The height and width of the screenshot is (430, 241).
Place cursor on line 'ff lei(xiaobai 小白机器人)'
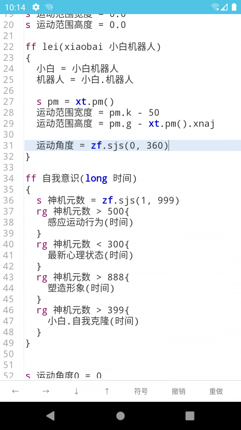(x=94, y=47)
